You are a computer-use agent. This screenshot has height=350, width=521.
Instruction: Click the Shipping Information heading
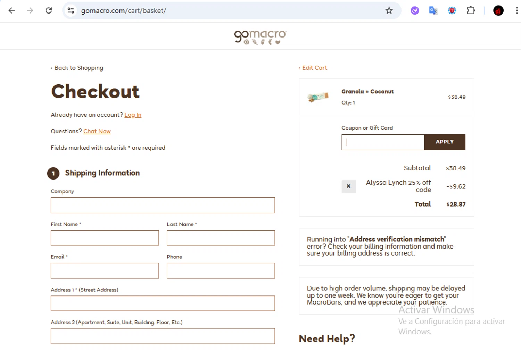102,173
